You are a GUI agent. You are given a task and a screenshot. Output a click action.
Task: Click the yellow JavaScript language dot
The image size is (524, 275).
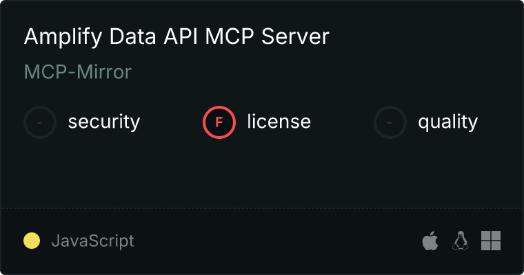click(32, 241)
